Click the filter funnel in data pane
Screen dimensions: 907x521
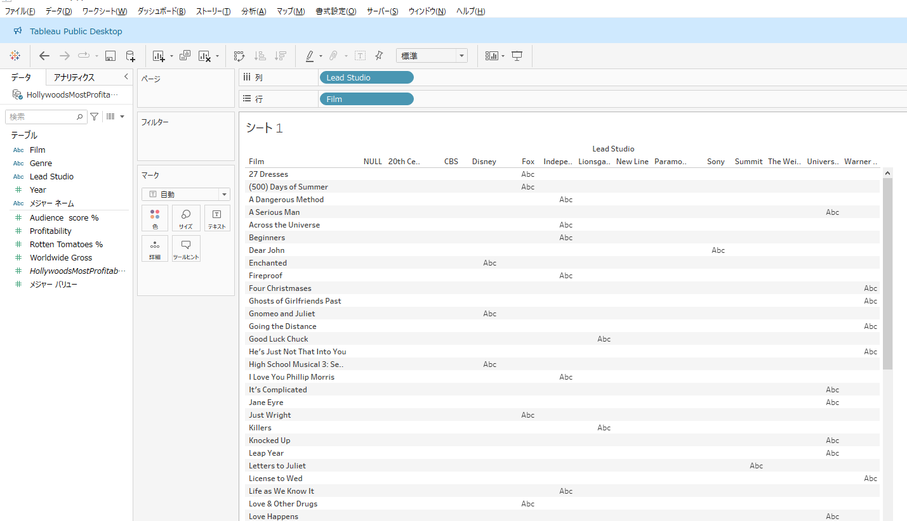tap(95, 117)
